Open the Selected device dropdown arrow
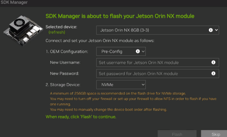 [216, 30]
